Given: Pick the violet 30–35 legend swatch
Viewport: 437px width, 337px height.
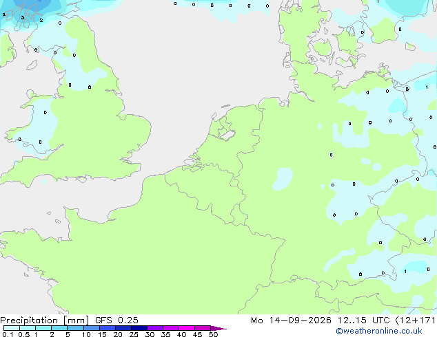Looking at the screenshot, I should pyautogui.click(x=155, y=328).
